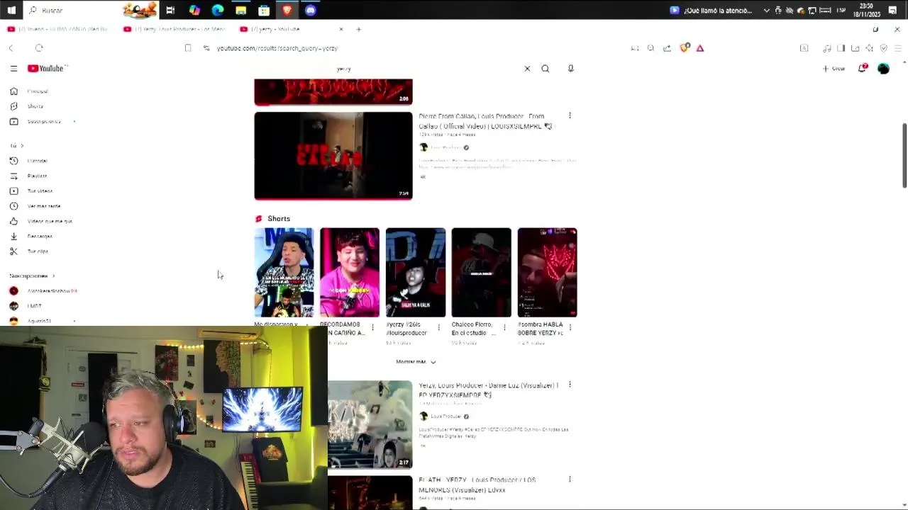This screenshot has height=510, width=908.
Task: Start voice search with microphone
Action: [571, 69]
